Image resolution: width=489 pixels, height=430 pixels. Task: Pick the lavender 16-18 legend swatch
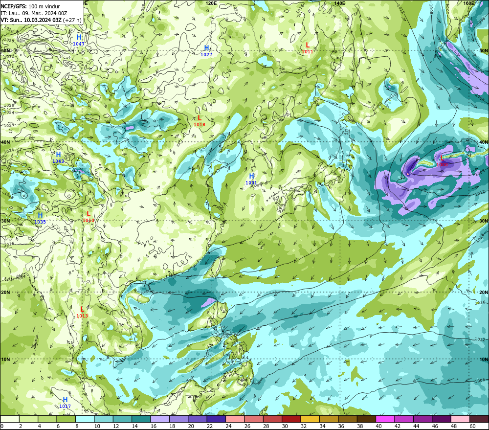pyautogui.click(x=160, y=419)
